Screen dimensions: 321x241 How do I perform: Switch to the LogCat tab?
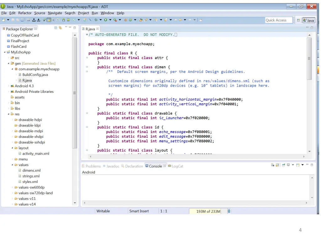tap(176, 166)
